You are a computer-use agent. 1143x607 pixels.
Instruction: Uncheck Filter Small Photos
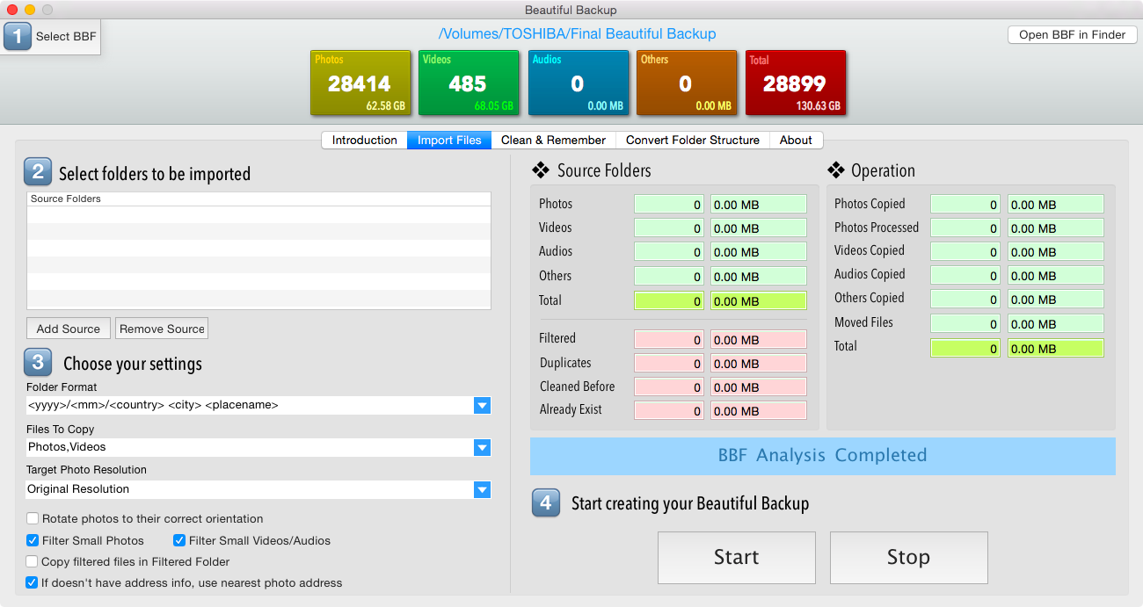point(33,540)
